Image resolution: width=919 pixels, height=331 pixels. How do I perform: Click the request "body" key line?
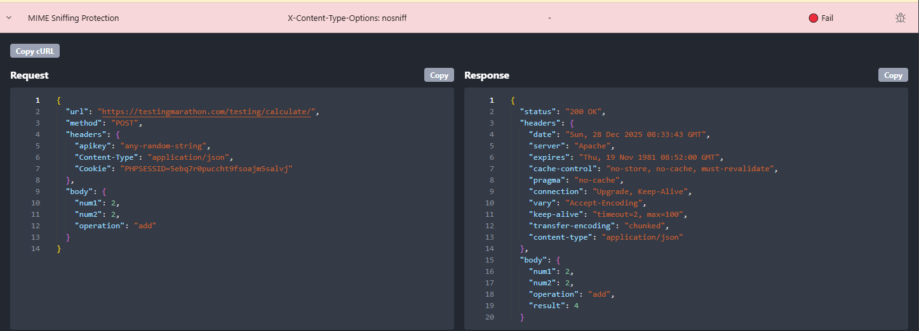coord(86,191)
